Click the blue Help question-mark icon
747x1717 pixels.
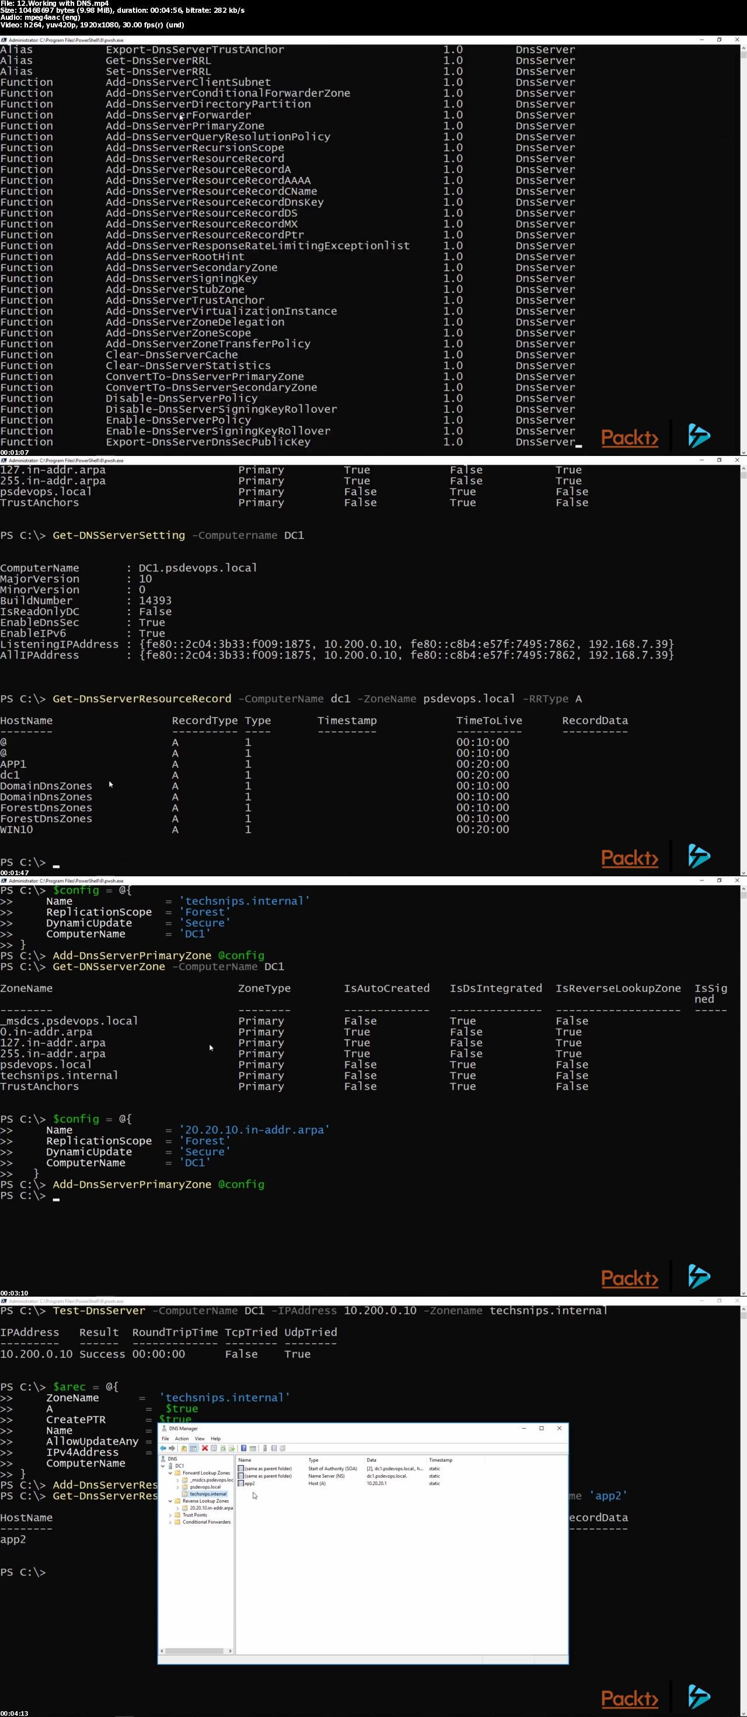click(244, 1448)
